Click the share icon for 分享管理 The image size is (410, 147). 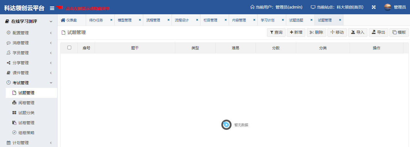[x=9, y=63]
